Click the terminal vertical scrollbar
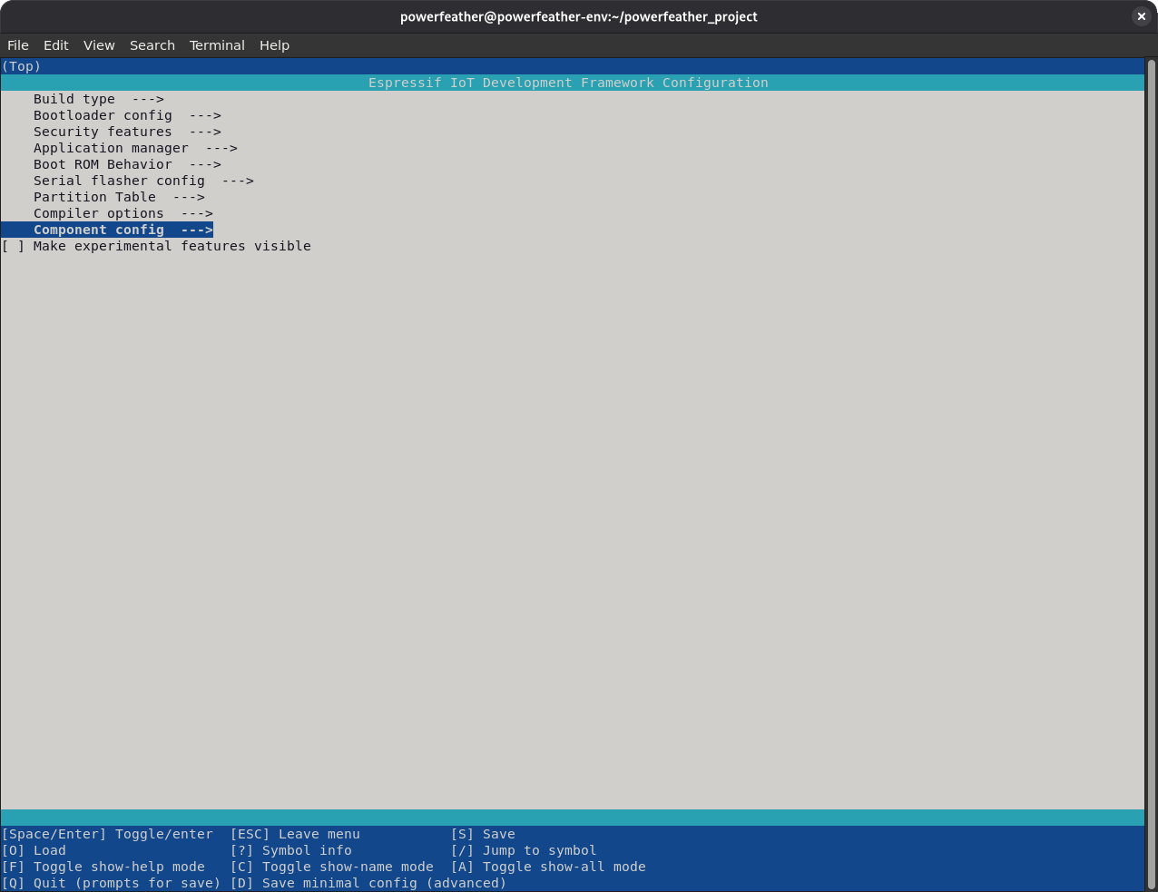 [1151, 472]
